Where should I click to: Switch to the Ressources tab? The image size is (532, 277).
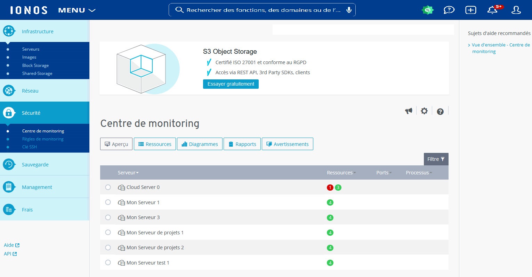tap(155, 144)
